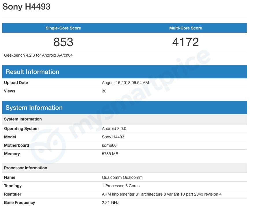
Task: Click the blue 'System Information' section header
Action: (124, 108)
